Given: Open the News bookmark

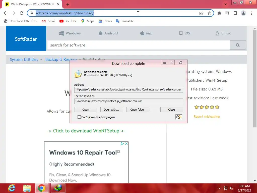Looking at the screenshot, I should 105,21.
